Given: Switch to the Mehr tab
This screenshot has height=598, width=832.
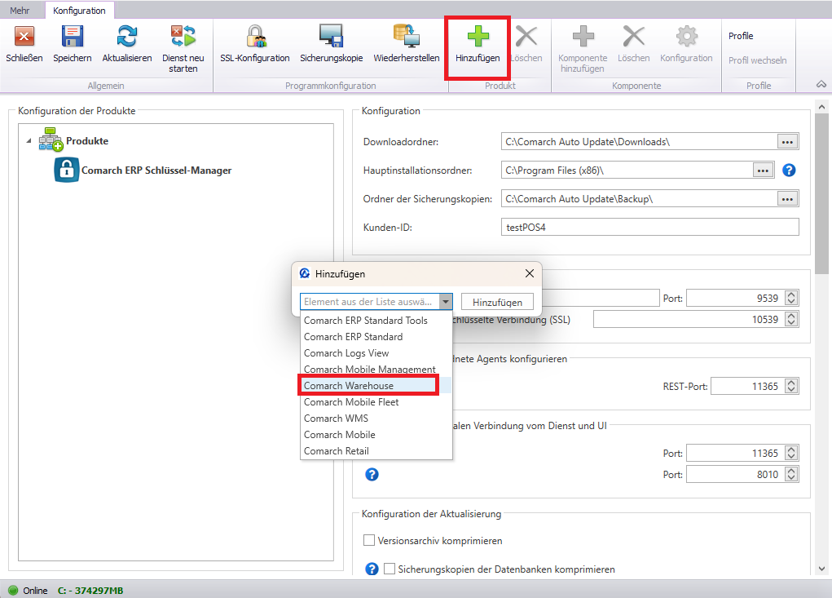Looking at the screenshot, I should click(20, 10).
